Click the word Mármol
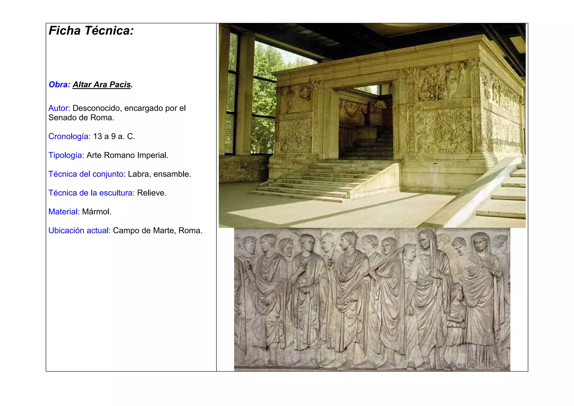Image resolution: width=574 pixels, height=406 pixels. click(97, 212)
